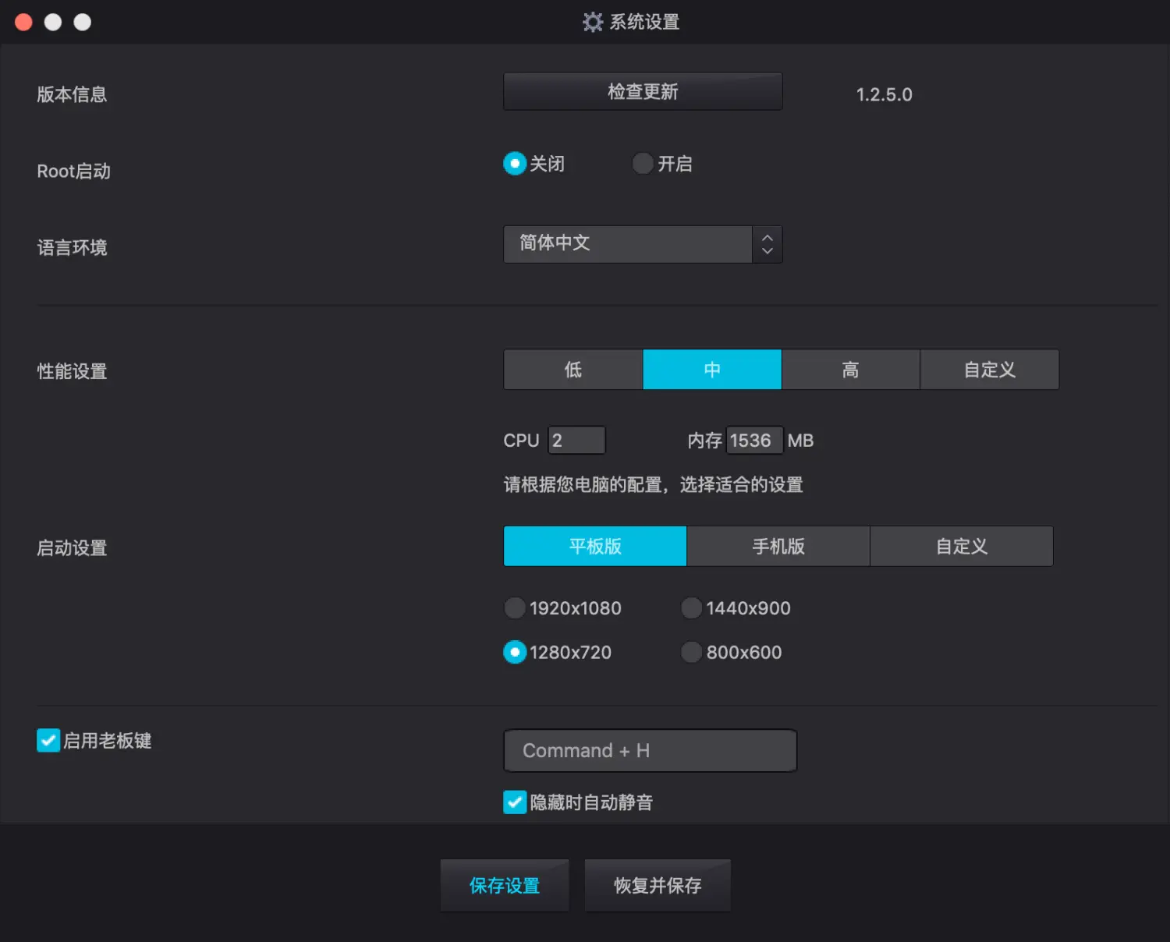1170x942 pixels.
Task: Open the 简体中文 language dropdown
Action: 643,244
